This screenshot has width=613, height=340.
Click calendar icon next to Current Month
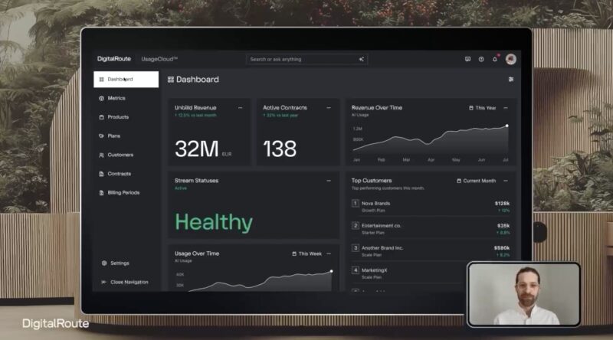[459, 181]
